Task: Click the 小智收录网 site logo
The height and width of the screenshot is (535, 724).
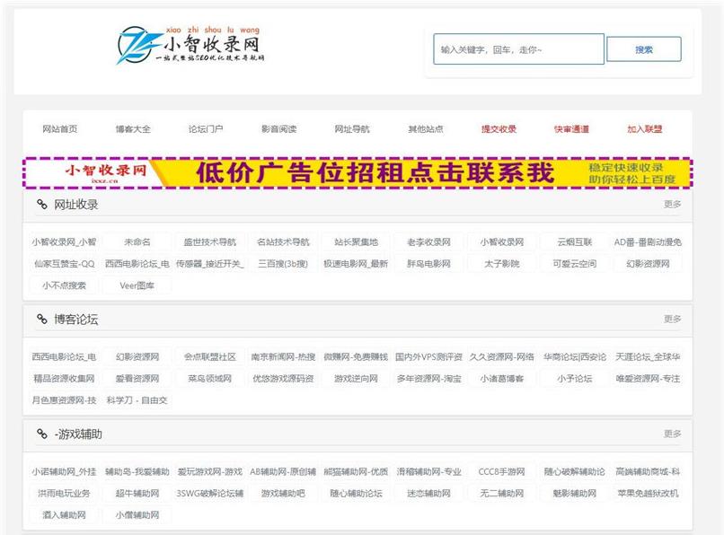Action: tap(190, 45)
